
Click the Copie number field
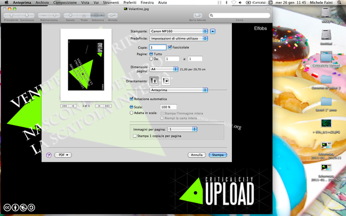click(x=158, y=47)
